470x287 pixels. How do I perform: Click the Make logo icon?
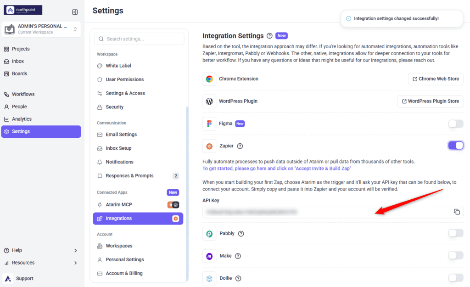pyautogui.click(x=209, y=256)
